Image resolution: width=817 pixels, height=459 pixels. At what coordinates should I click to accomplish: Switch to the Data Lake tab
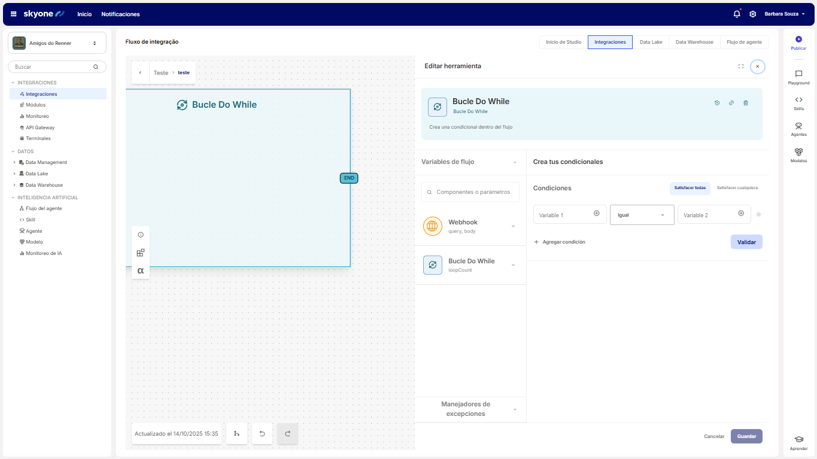coord(651,42)
